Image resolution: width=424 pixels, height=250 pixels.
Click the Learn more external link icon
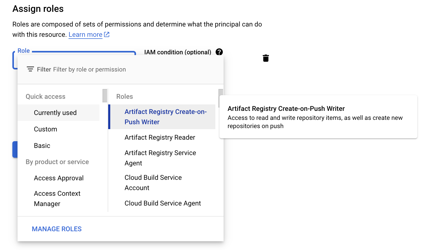tap(107, 34)
